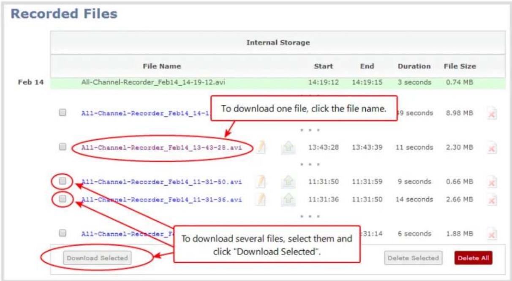Click the 8.98 MB file size
This screenshot has height=281, width=512.
[460, 113]
